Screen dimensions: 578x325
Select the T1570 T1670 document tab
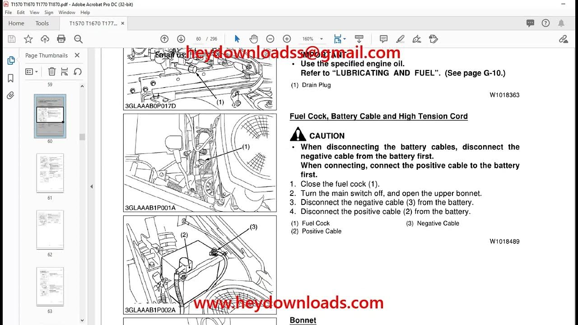93,23
